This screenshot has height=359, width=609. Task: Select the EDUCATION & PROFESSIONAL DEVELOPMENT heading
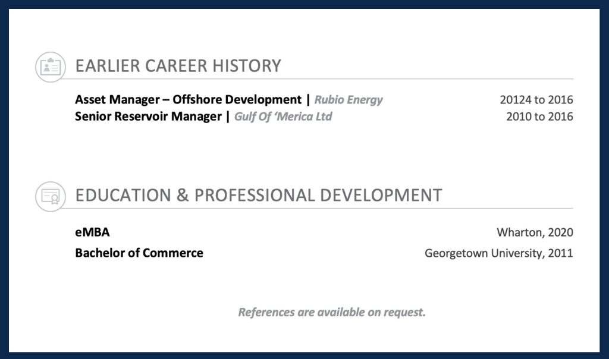tap(259, 196)
